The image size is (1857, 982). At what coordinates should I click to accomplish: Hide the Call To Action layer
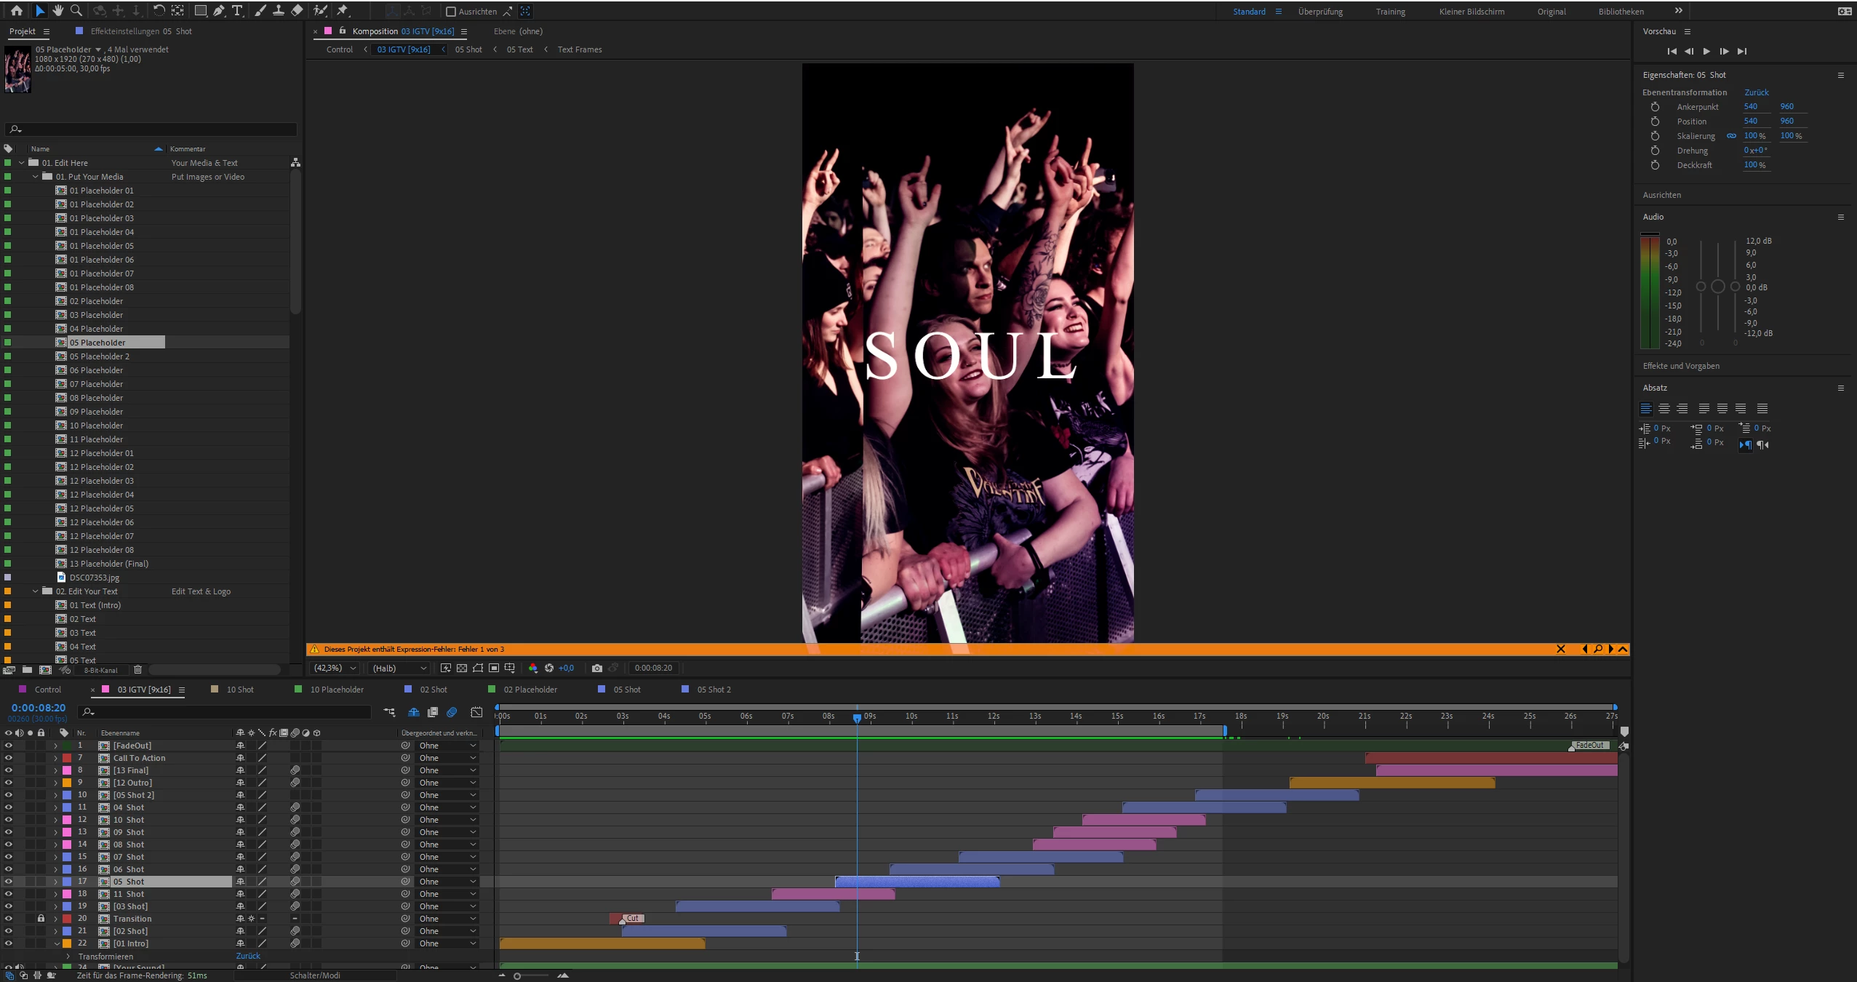[x=9, y=758]
